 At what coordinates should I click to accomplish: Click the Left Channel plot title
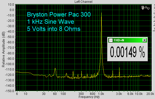coord(84,2)
